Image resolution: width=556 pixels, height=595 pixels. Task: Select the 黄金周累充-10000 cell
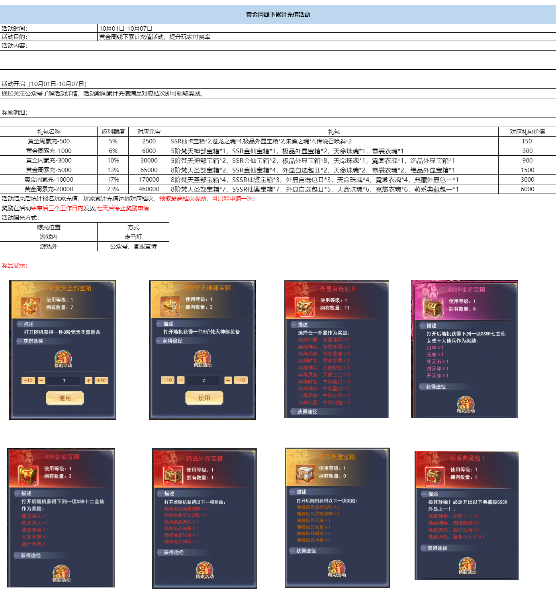tap(49, 179)
